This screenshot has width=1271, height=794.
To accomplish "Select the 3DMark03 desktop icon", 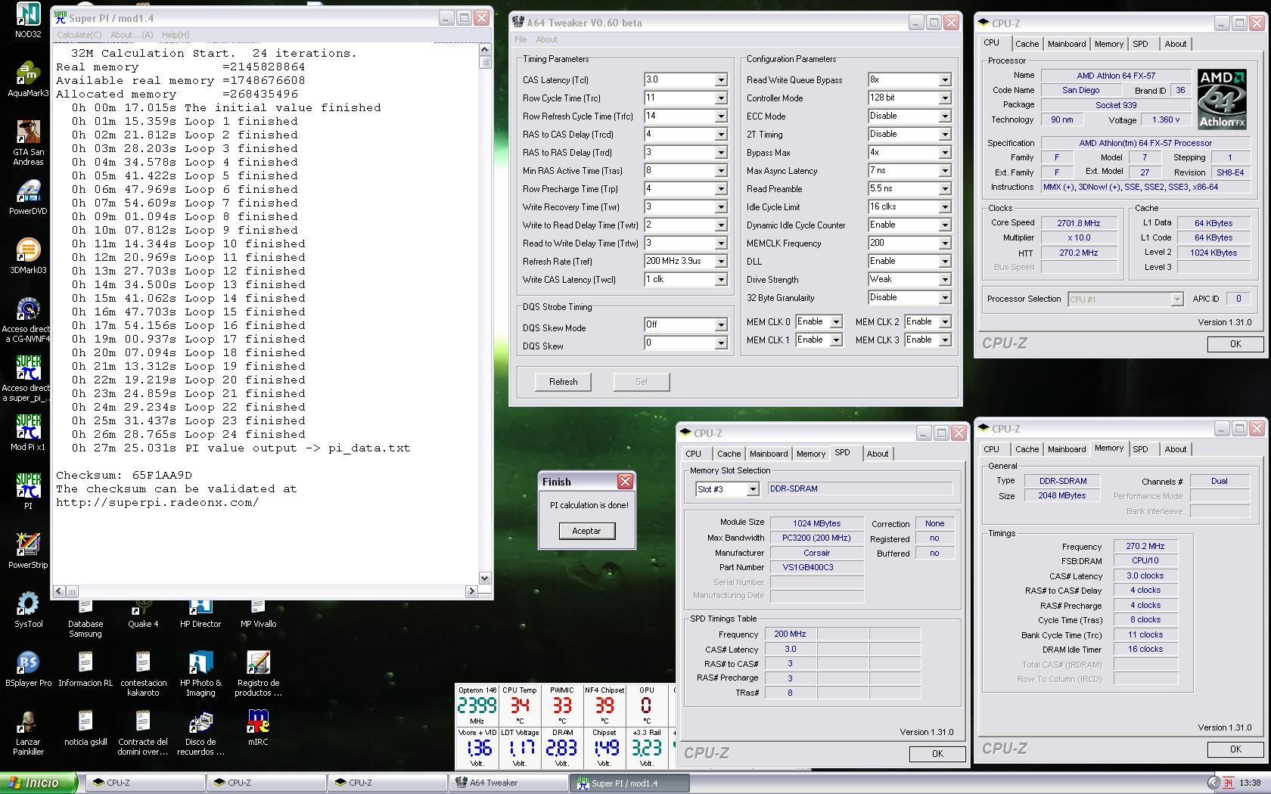I will tap(28, 256).
